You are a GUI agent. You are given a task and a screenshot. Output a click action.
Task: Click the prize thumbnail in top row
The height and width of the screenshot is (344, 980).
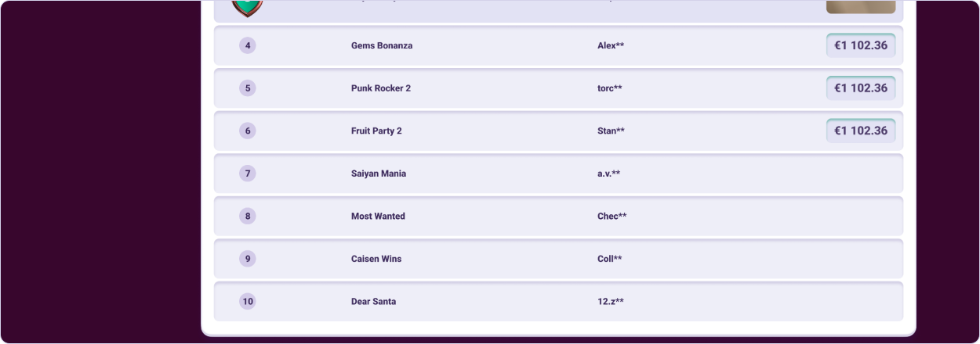click(861, 6)
